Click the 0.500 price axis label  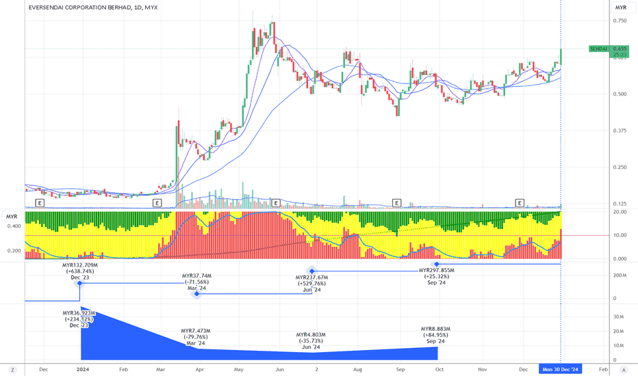click(x=620, y=94)
